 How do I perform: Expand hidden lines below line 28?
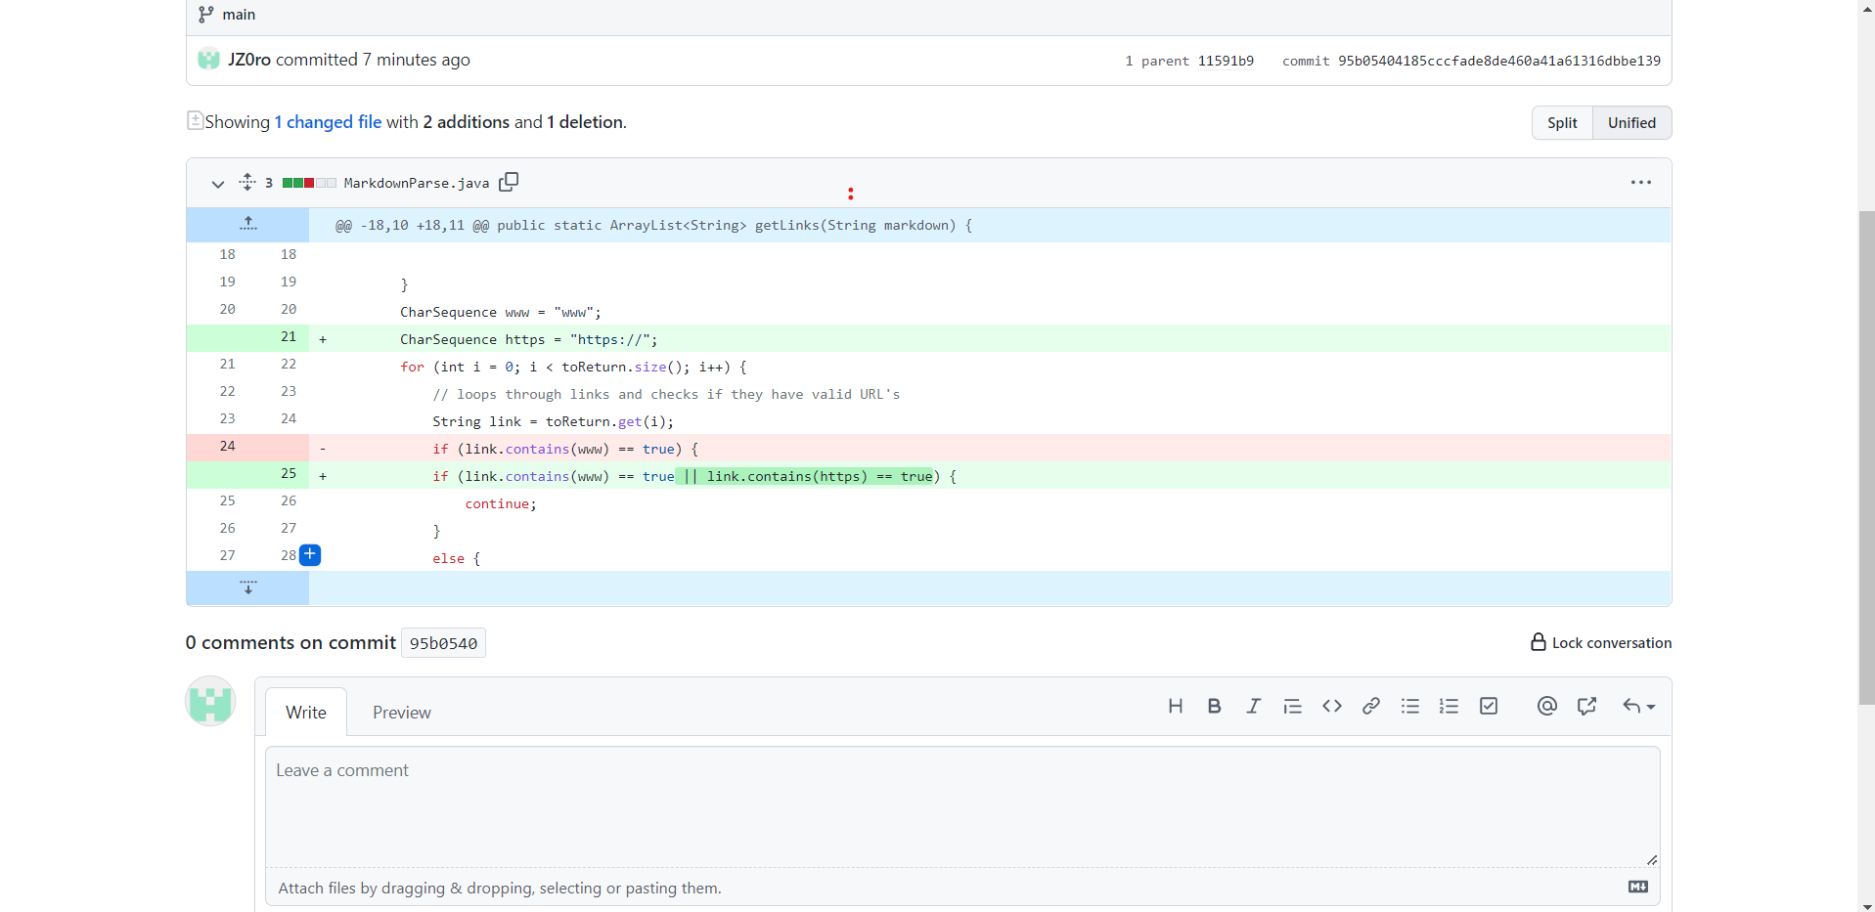[x=248, y=587]
